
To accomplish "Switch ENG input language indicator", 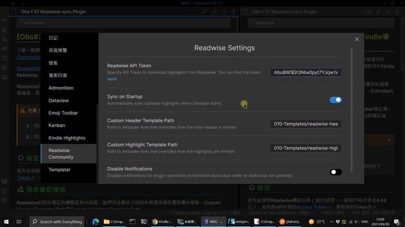I will (x=364, y=221).
